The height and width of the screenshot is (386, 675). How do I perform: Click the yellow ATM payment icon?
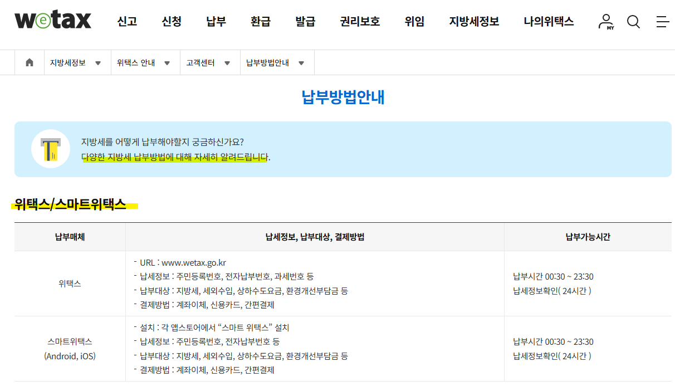(51, 149)
